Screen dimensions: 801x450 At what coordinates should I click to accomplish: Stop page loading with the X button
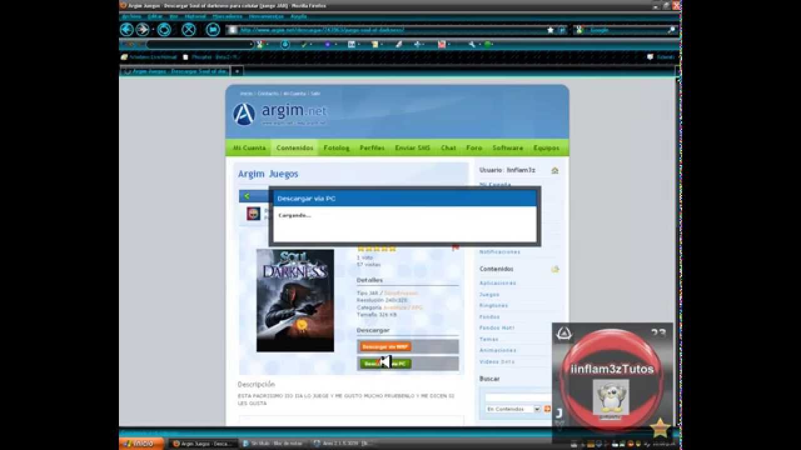188,29
